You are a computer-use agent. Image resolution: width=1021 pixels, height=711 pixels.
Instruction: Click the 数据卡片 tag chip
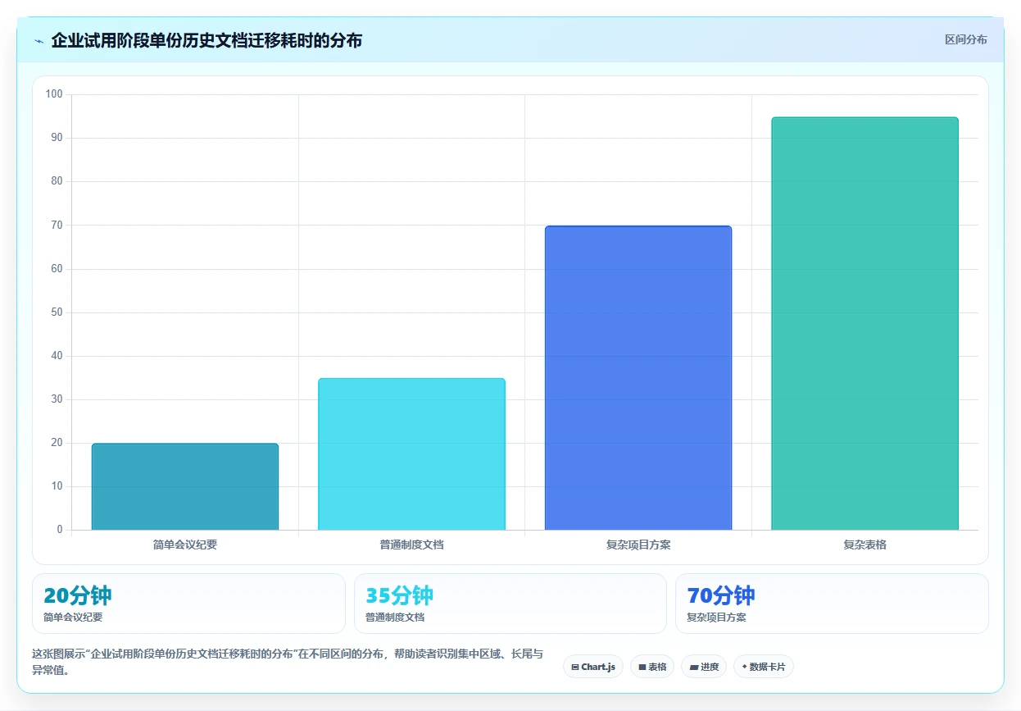tap(764, 667)
